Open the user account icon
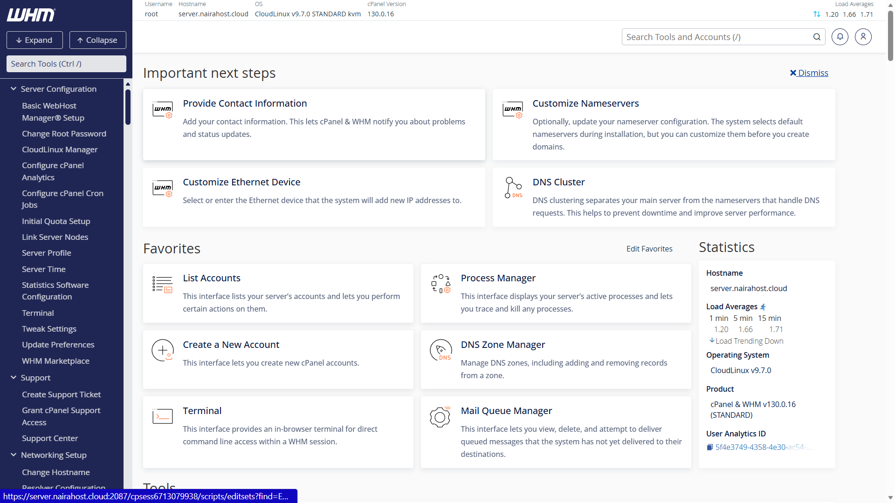Viewport: 895px width, 503px height. point(863,37)
